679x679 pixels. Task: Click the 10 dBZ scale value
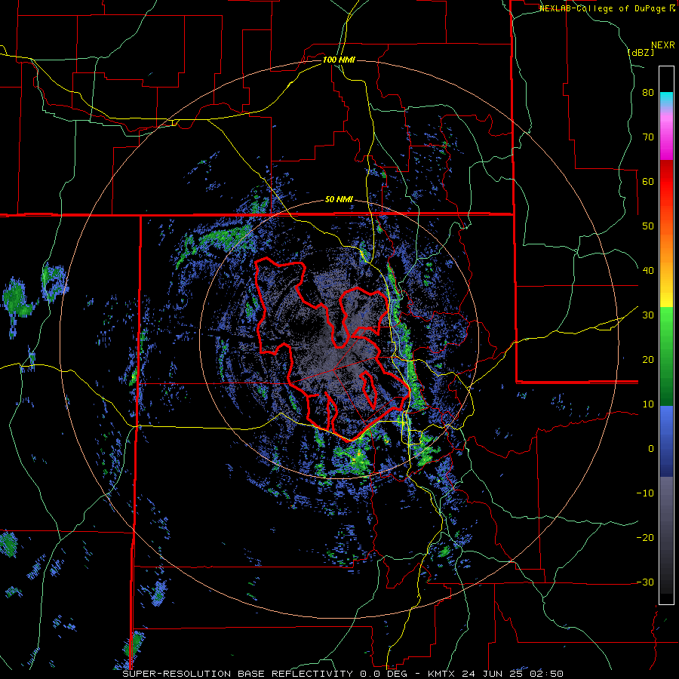pyautogui.click(x=648, y=404)
